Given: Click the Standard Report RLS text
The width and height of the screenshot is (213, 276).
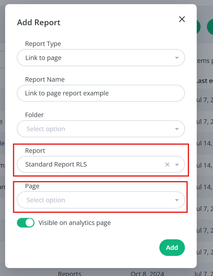Looking at the screenshot, I should 56,164.
